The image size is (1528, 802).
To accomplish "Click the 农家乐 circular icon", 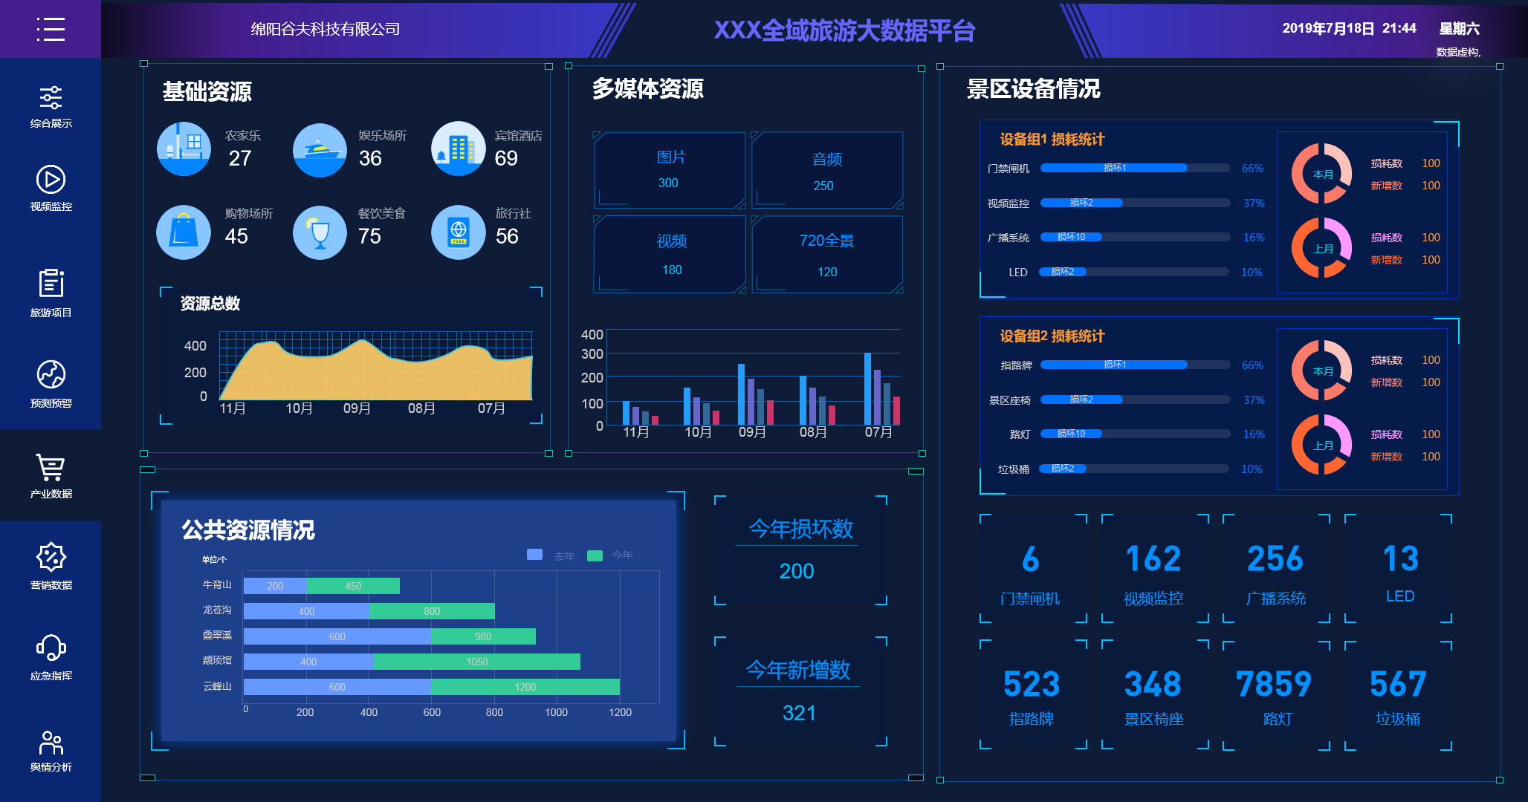I will 184,149.
